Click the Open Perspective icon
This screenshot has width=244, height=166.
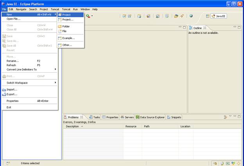[x=208, y=16]
